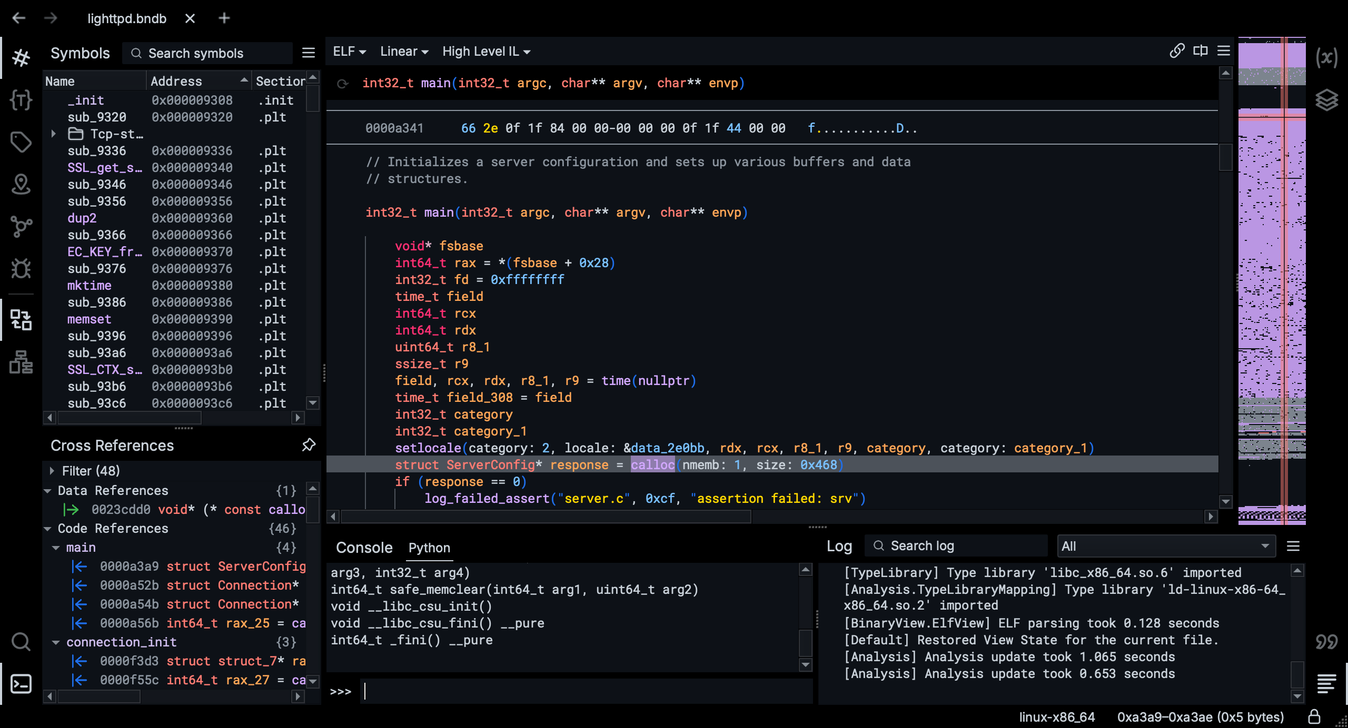This screenshot has height=728, width=1348.
Task: Select the Search symbols icon
Action: click(135, 53)
